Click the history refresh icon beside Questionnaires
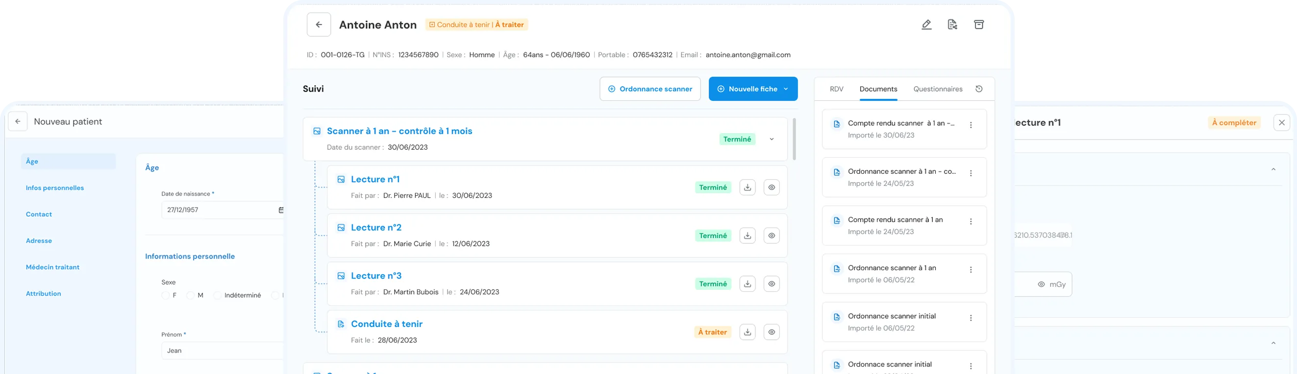The height and width of the screenshot is (374, 1297). [x=979, y=89]
